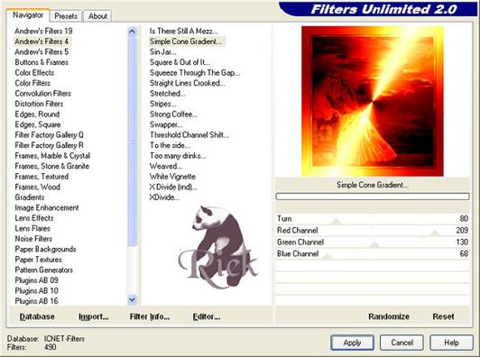The image size is (480, 357).
Task: Open Distortion Filters category
Action: click(x=39, y=104)
